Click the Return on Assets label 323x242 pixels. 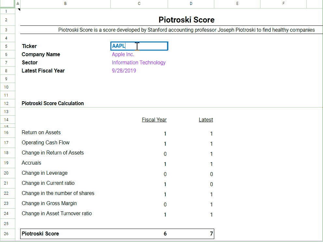tap(41, 133)
